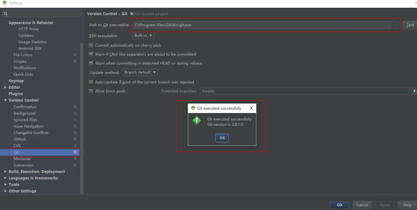This screenshot has width=417, height=210.
Task: Click the Help button
Action: tap(407, 205)
